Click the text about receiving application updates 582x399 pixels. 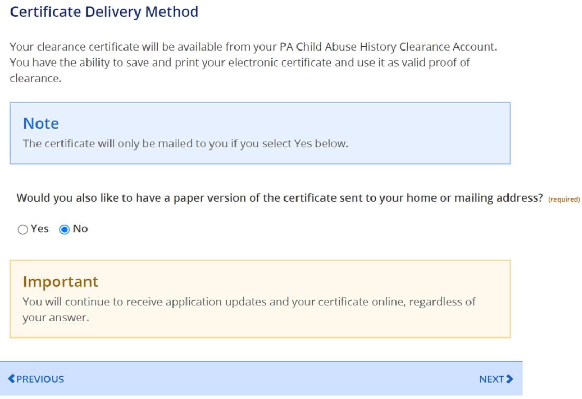click(x=249, y=302)
